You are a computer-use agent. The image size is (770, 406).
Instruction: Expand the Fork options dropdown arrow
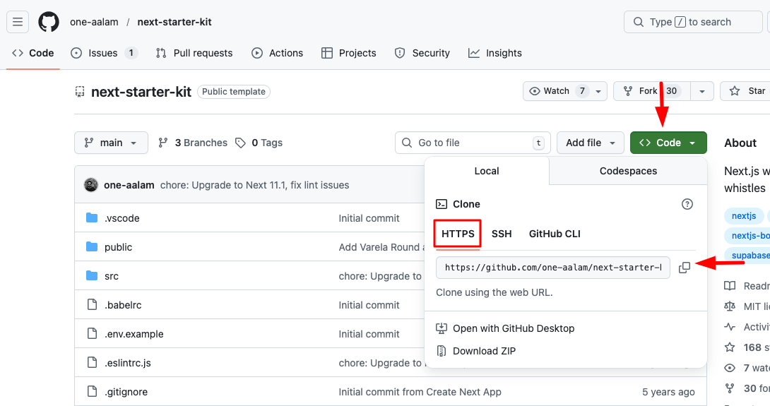(702, 91)
